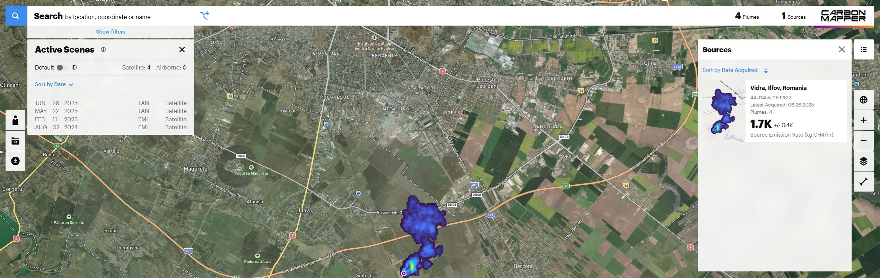880x278 pixels.
Task: Open the sources list view icon
Action: (863, 49)
